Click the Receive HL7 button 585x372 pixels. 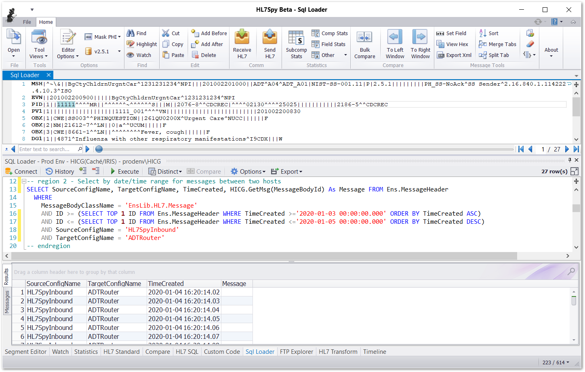tap(242, 44)
